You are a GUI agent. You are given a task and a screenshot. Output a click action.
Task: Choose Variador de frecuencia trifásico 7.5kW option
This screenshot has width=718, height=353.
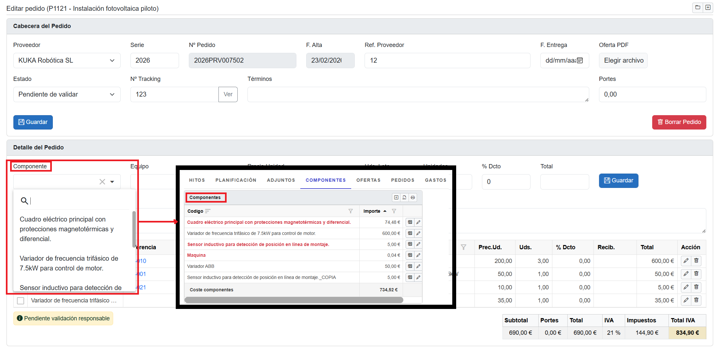[x=68, y=263]
